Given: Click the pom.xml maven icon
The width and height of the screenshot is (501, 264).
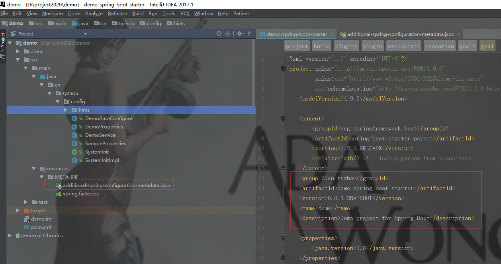Looking at the screenshot, I should point(27,227).
